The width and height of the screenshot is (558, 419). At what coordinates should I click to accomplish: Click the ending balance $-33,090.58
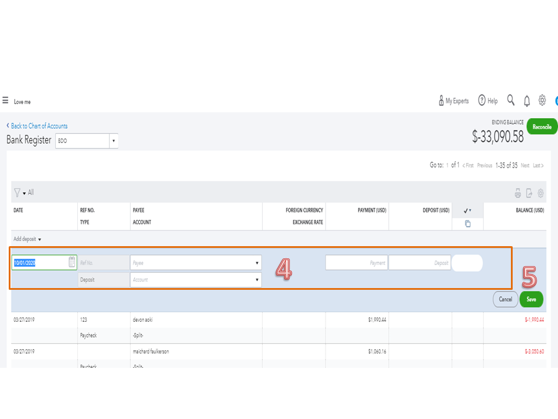(x=498, y=136)
